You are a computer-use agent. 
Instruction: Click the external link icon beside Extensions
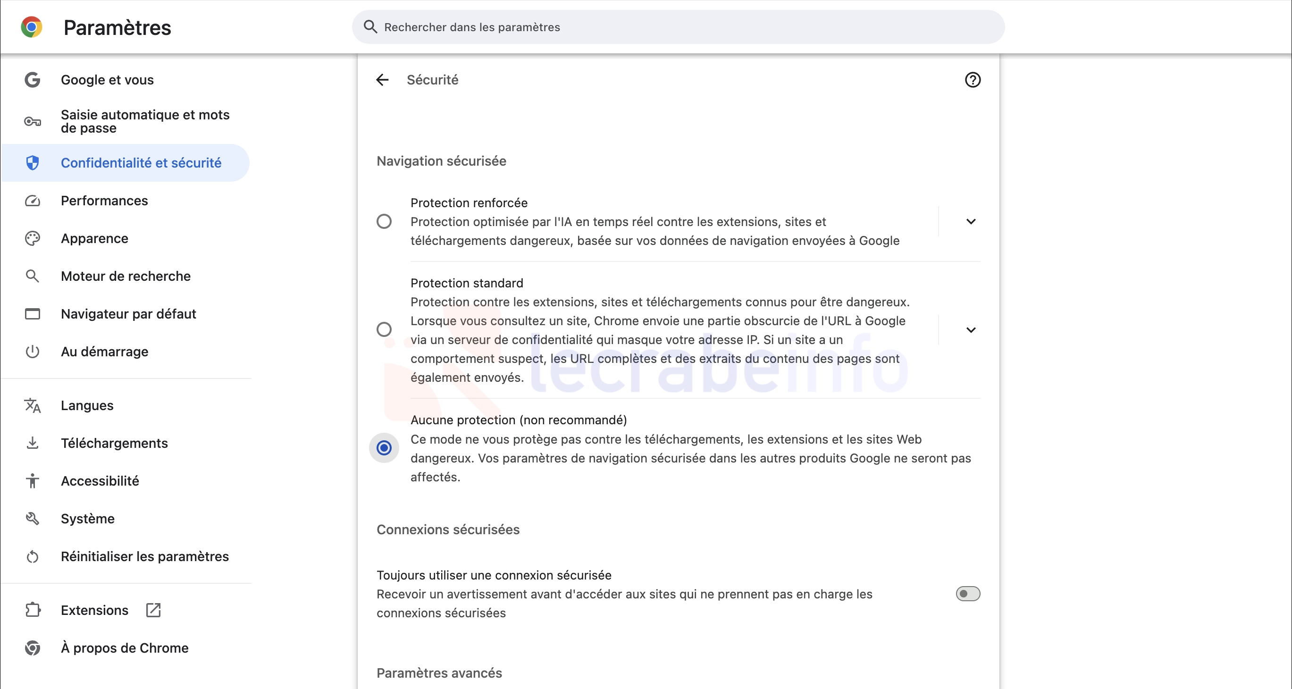click(x=153, y=610)
